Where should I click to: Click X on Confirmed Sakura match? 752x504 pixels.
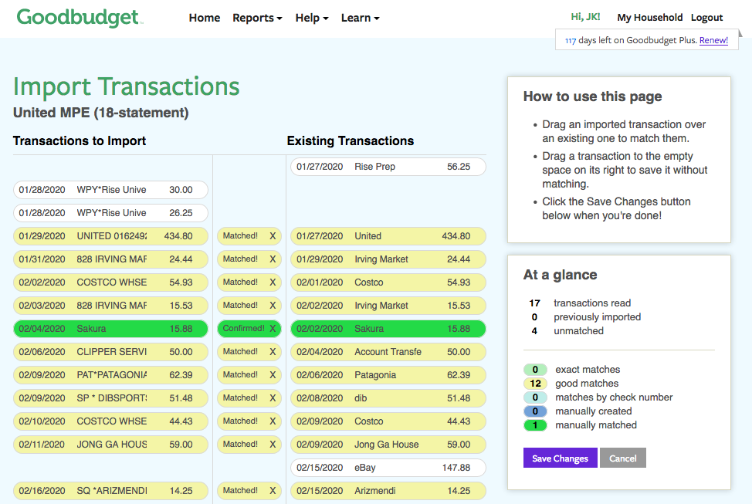(273, 329)
